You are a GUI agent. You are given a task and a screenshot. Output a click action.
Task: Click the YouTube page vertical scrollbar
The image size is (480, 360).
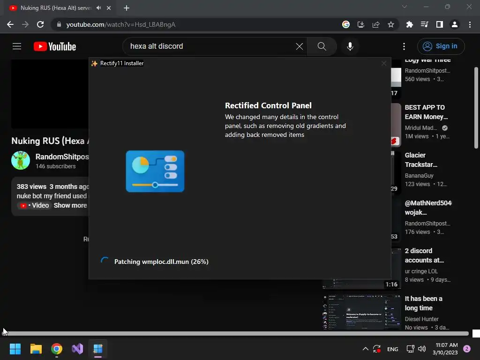click(476, 107)
